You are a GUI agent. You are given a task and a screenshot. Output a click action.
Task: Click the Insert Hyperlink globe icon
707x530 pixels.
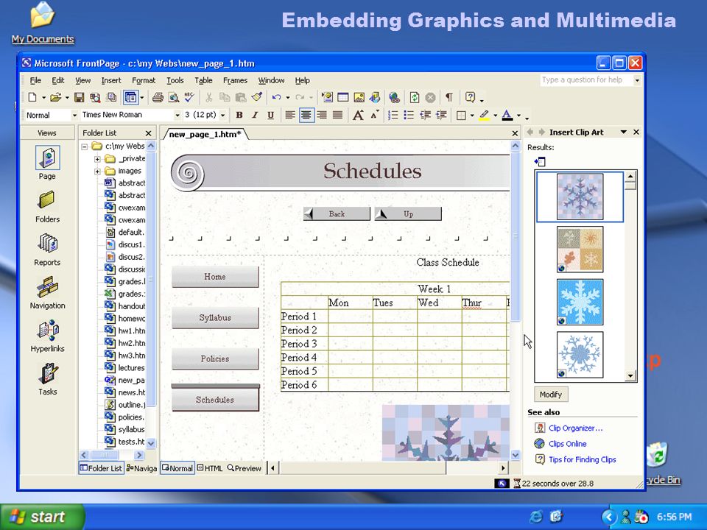click(394, 97)
